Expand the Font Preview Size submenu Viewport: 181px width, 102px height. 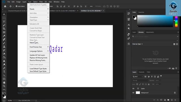[x=38, y=47]
